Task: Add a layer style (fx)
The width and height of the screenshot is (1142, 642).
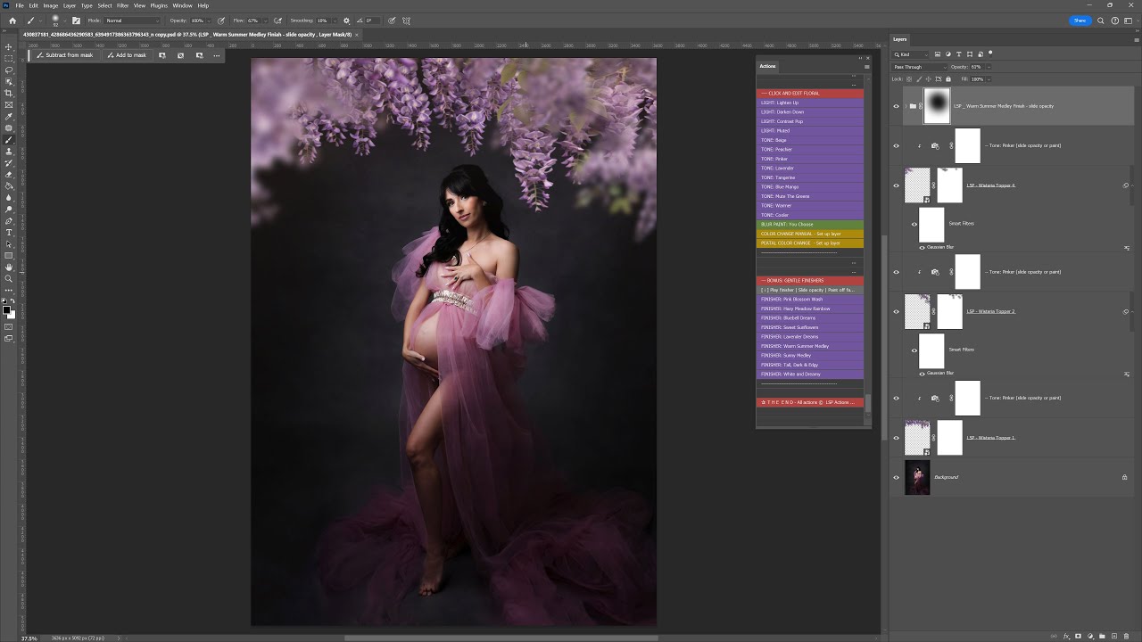Action: click(1066, 636)
